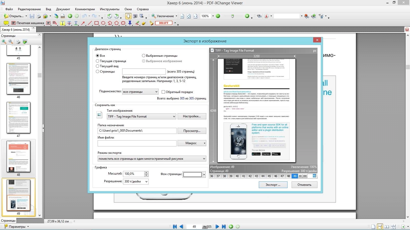Click the 'Экспорт ...' button
Image resolution: width=410 pixels, height=230 pixels.
click(273, 185)
